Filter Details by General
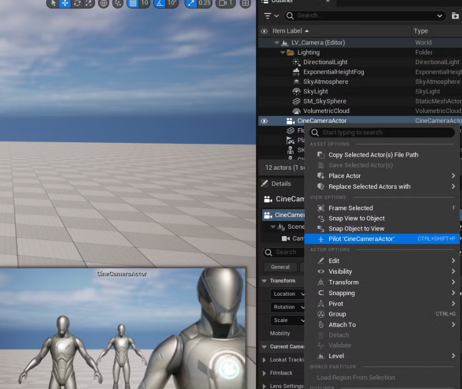This screenshot has height=389, width=462. tap(280, 267)
